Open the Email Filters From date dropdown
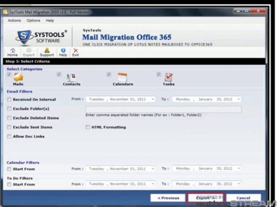This screenshot has height=207, width=277. click(x=153, y=99)
